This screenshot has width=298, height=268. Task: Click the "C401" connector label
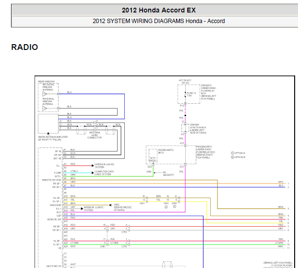142,203
